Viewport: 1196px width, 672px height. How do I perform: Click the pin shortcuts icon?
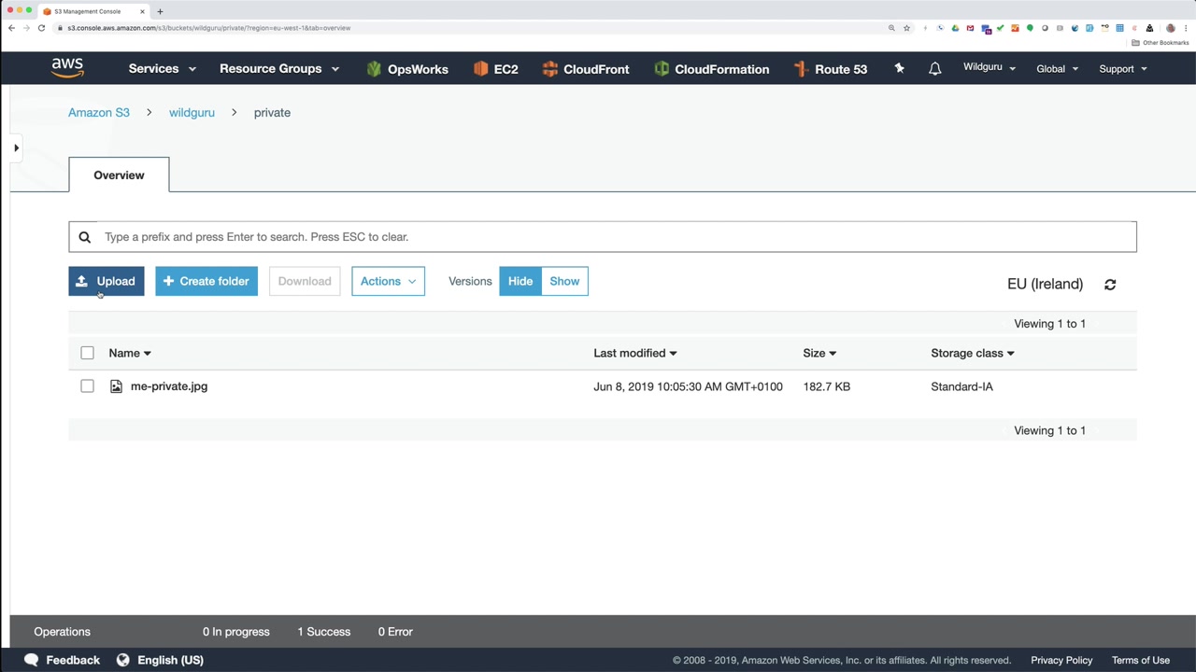pyautogui.click(x=899, y=68)
